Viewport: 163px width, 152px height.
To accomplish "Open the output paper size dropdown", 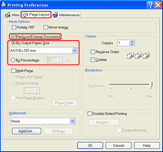I will [x=75, y=51].
